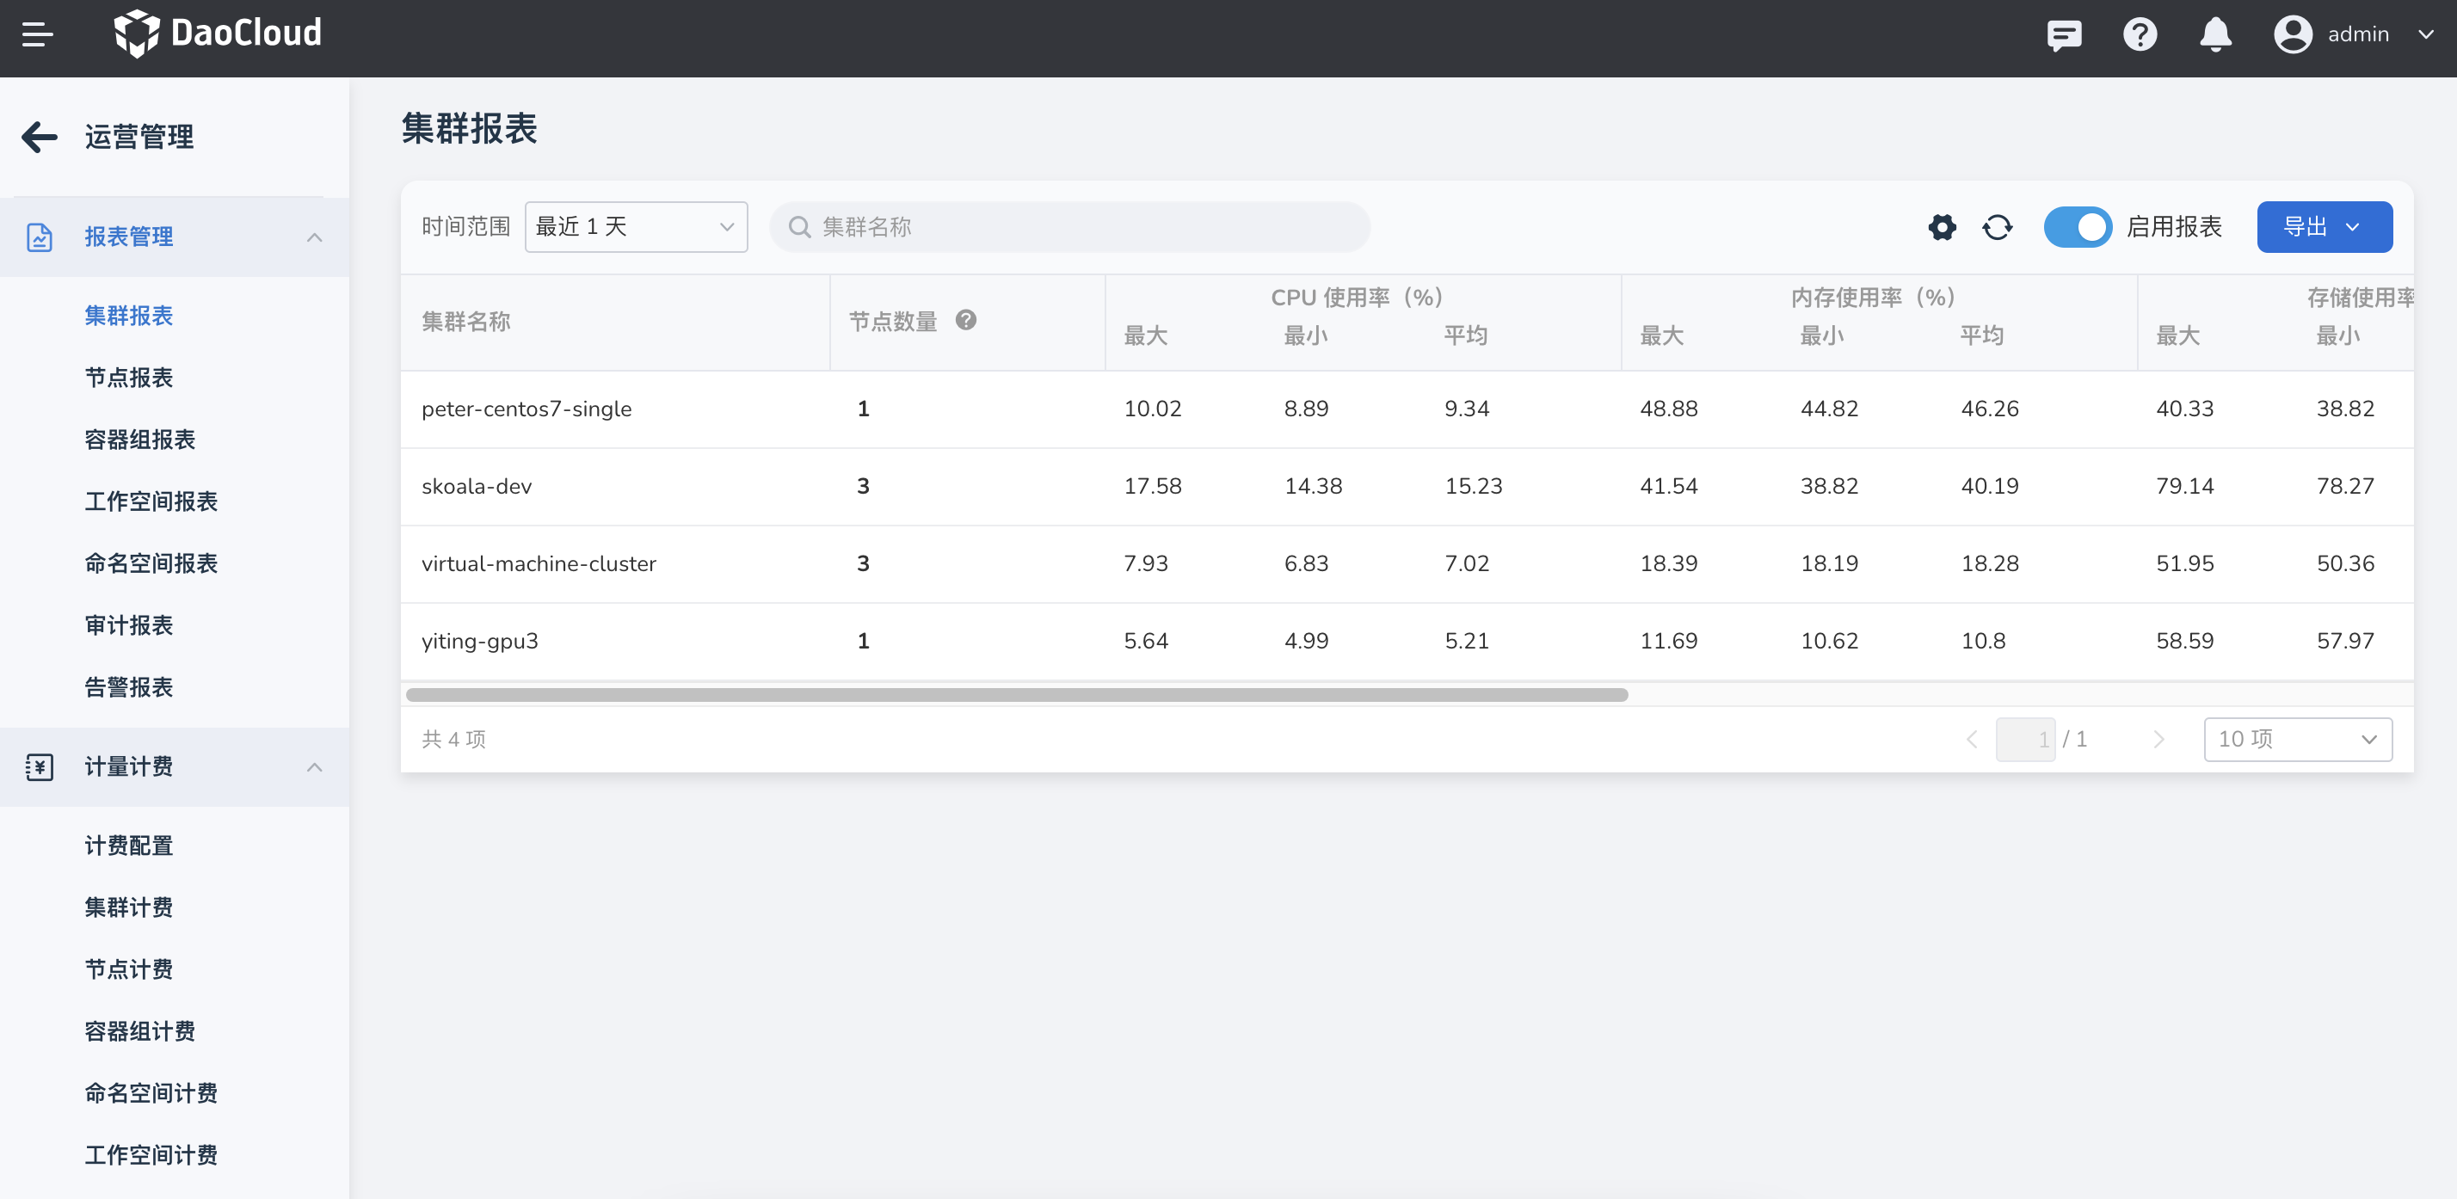Viewport: 2457px width, 1199px height.
Task: Open the 时间范围 最近 1 天 dropdown
Action: click(x=635, y=227)
